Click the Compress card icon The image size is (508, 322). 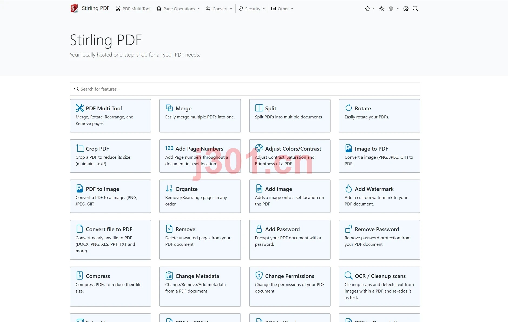tap(80, 275)
